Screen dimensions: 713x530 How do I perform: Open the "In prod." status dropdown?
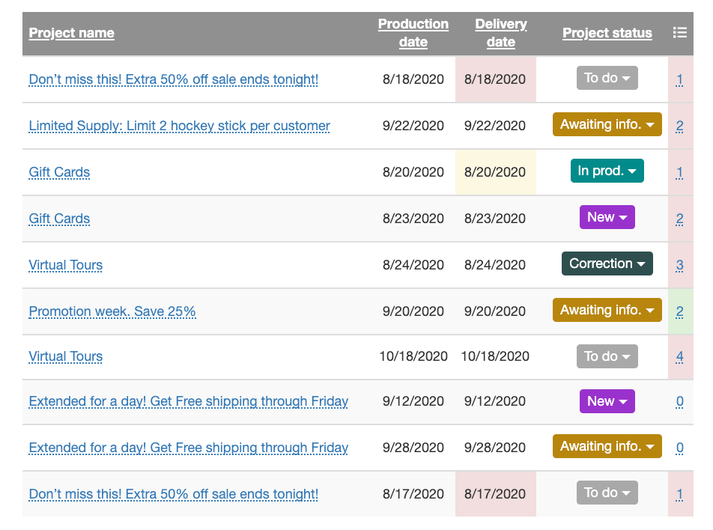tap(607, 171)
